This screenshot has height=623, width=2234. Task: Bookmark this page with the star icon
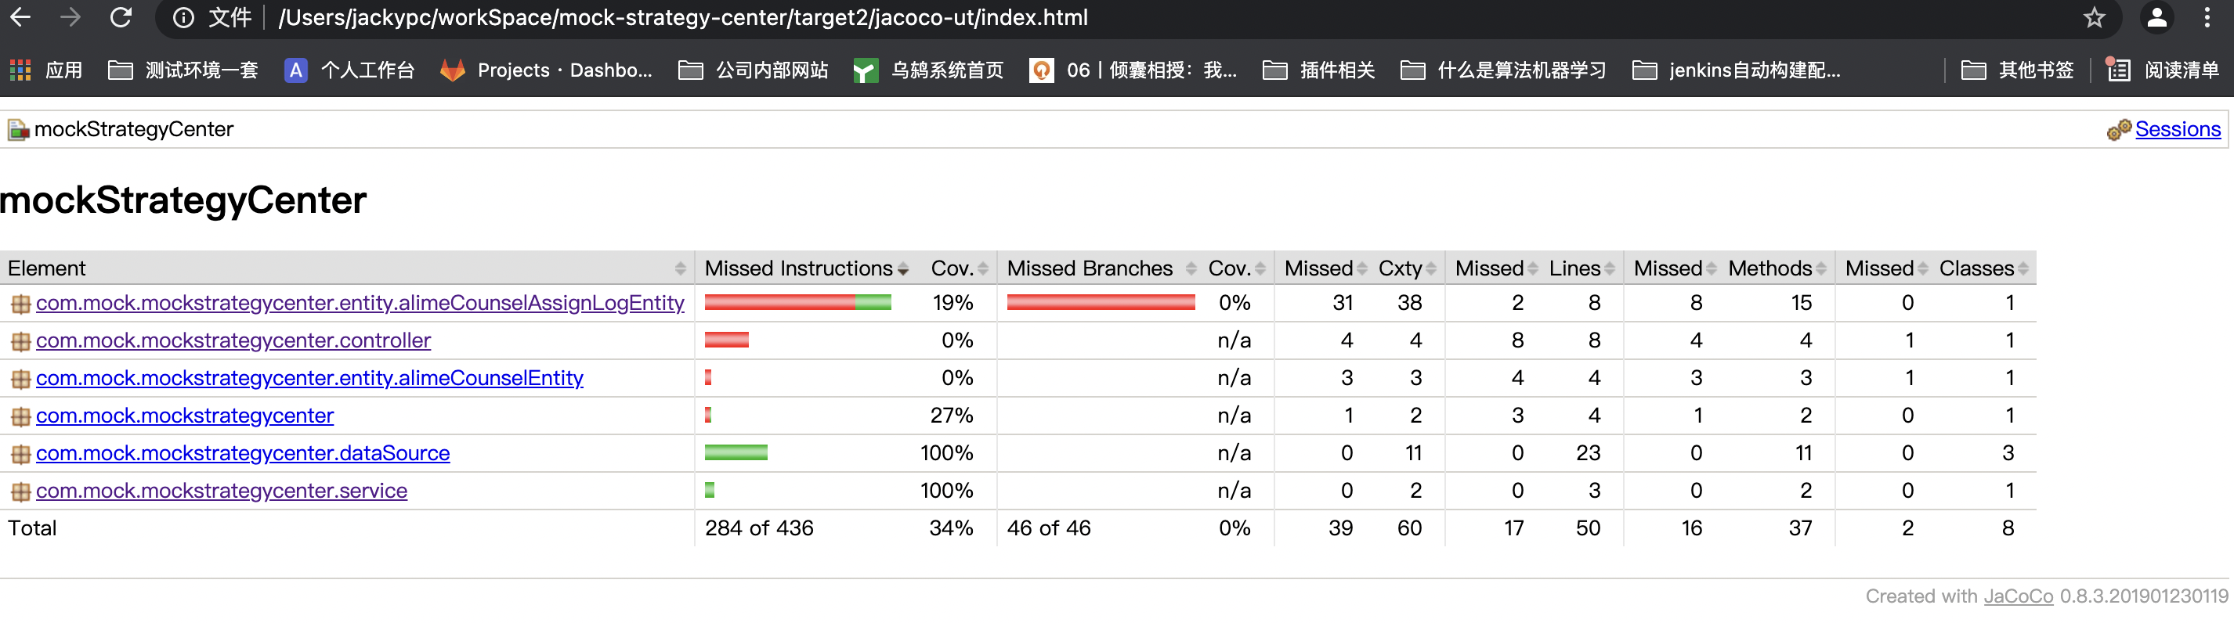(x=2095, y=17)
